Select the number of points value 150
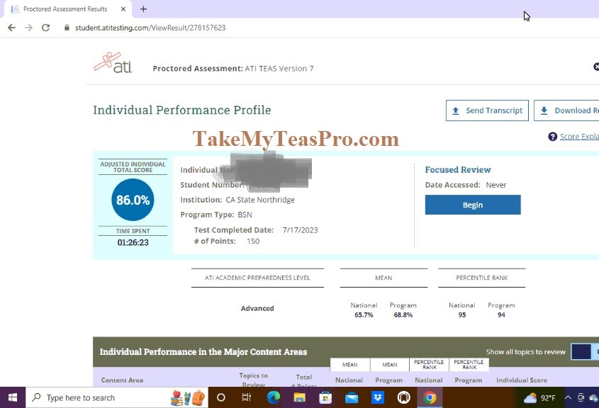Screen dimensions: 599x408 [253, 242]
